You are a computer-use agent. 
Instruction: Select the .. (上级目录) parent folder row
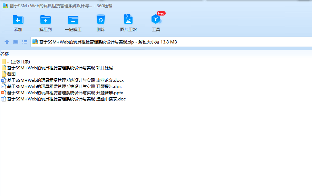click(x=16, y=62)
